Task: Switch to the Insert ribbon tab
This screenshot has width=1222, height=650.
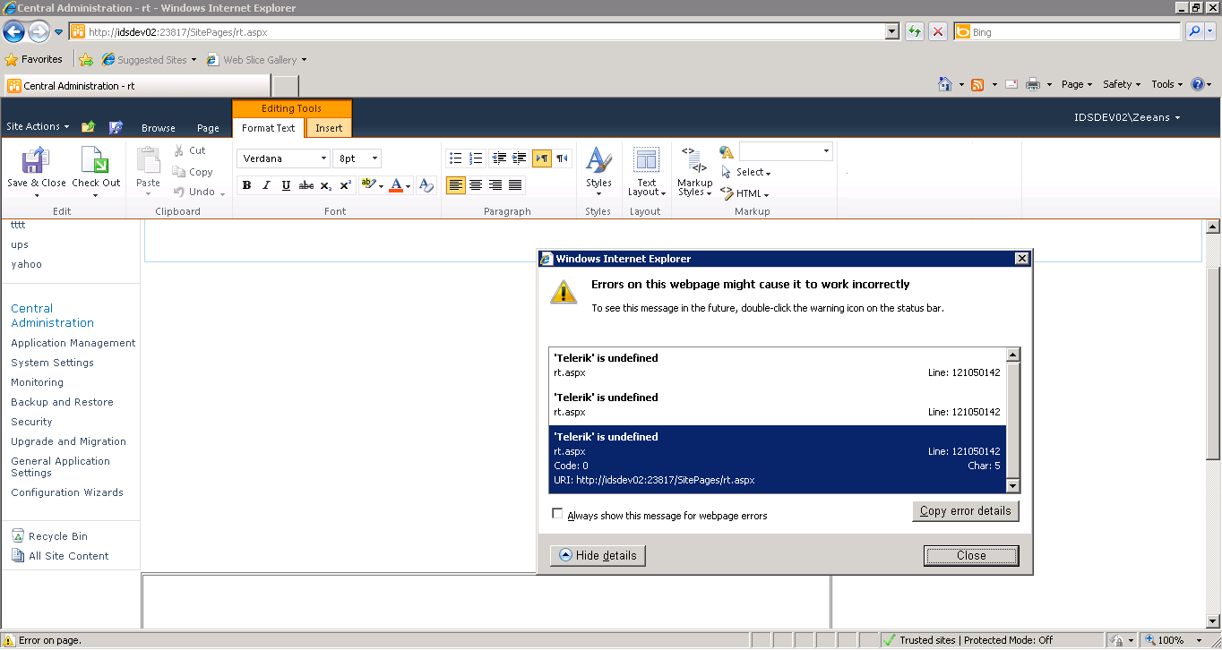Action: click(329, 128)
